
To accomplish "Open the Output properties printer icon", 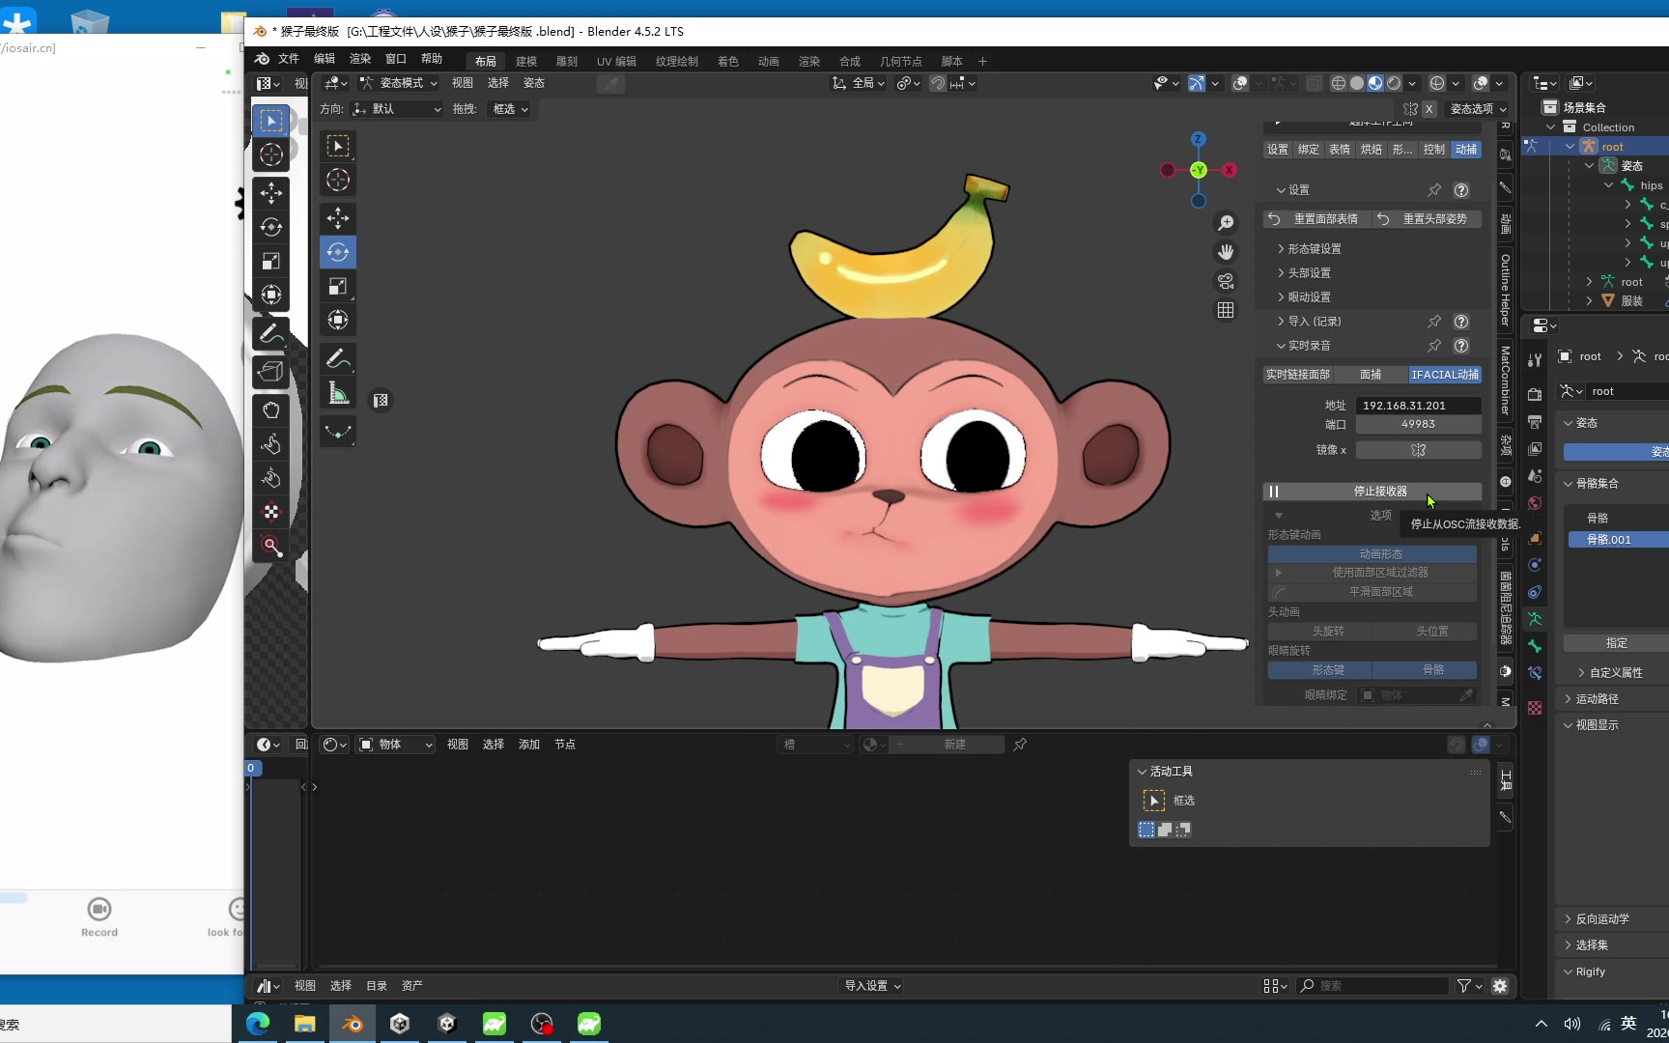I will [x=1535, y=422].
